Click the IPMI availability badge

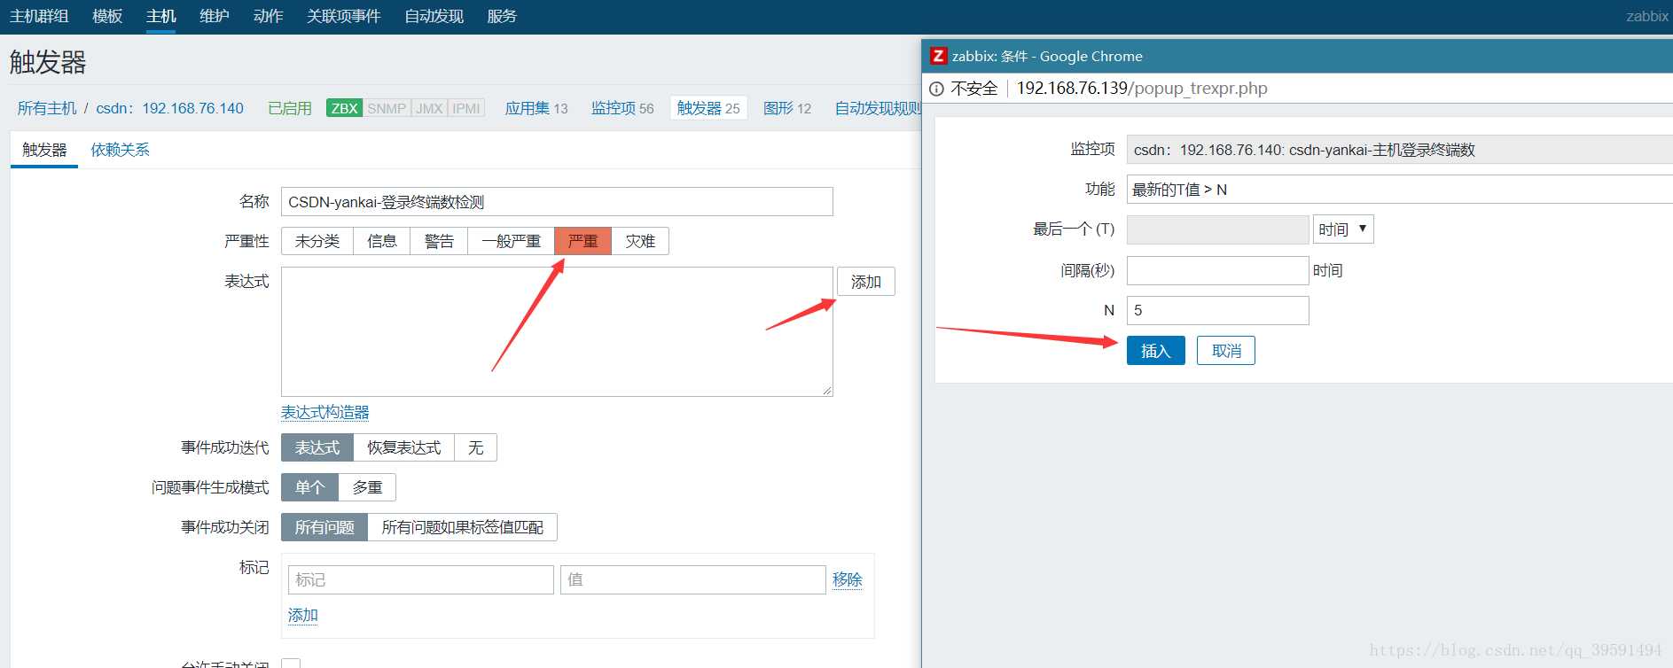coord(466,108)
